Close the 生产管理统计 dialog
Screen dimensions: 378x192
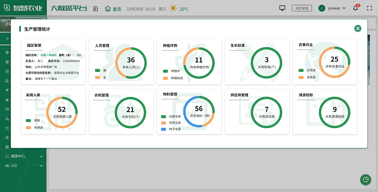pyautogui.click(x=358, y=28)
